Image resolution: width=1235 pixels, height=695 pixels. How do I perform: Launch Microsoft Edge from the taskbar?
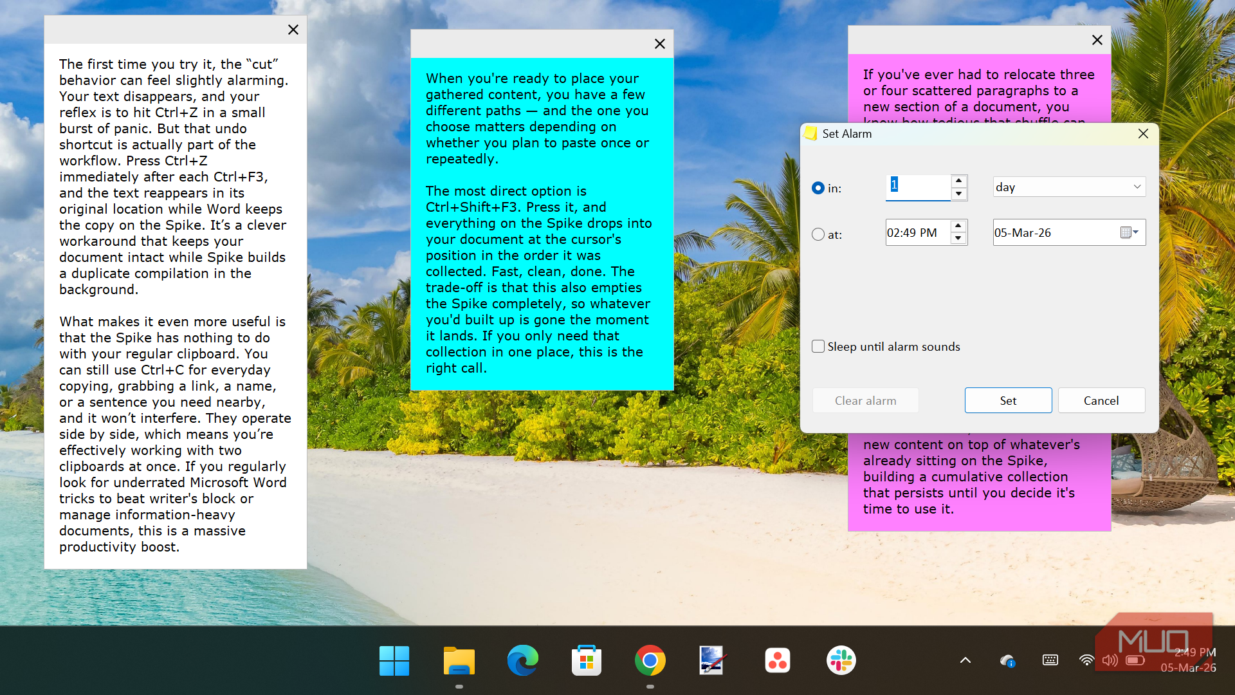coord(522,660)
